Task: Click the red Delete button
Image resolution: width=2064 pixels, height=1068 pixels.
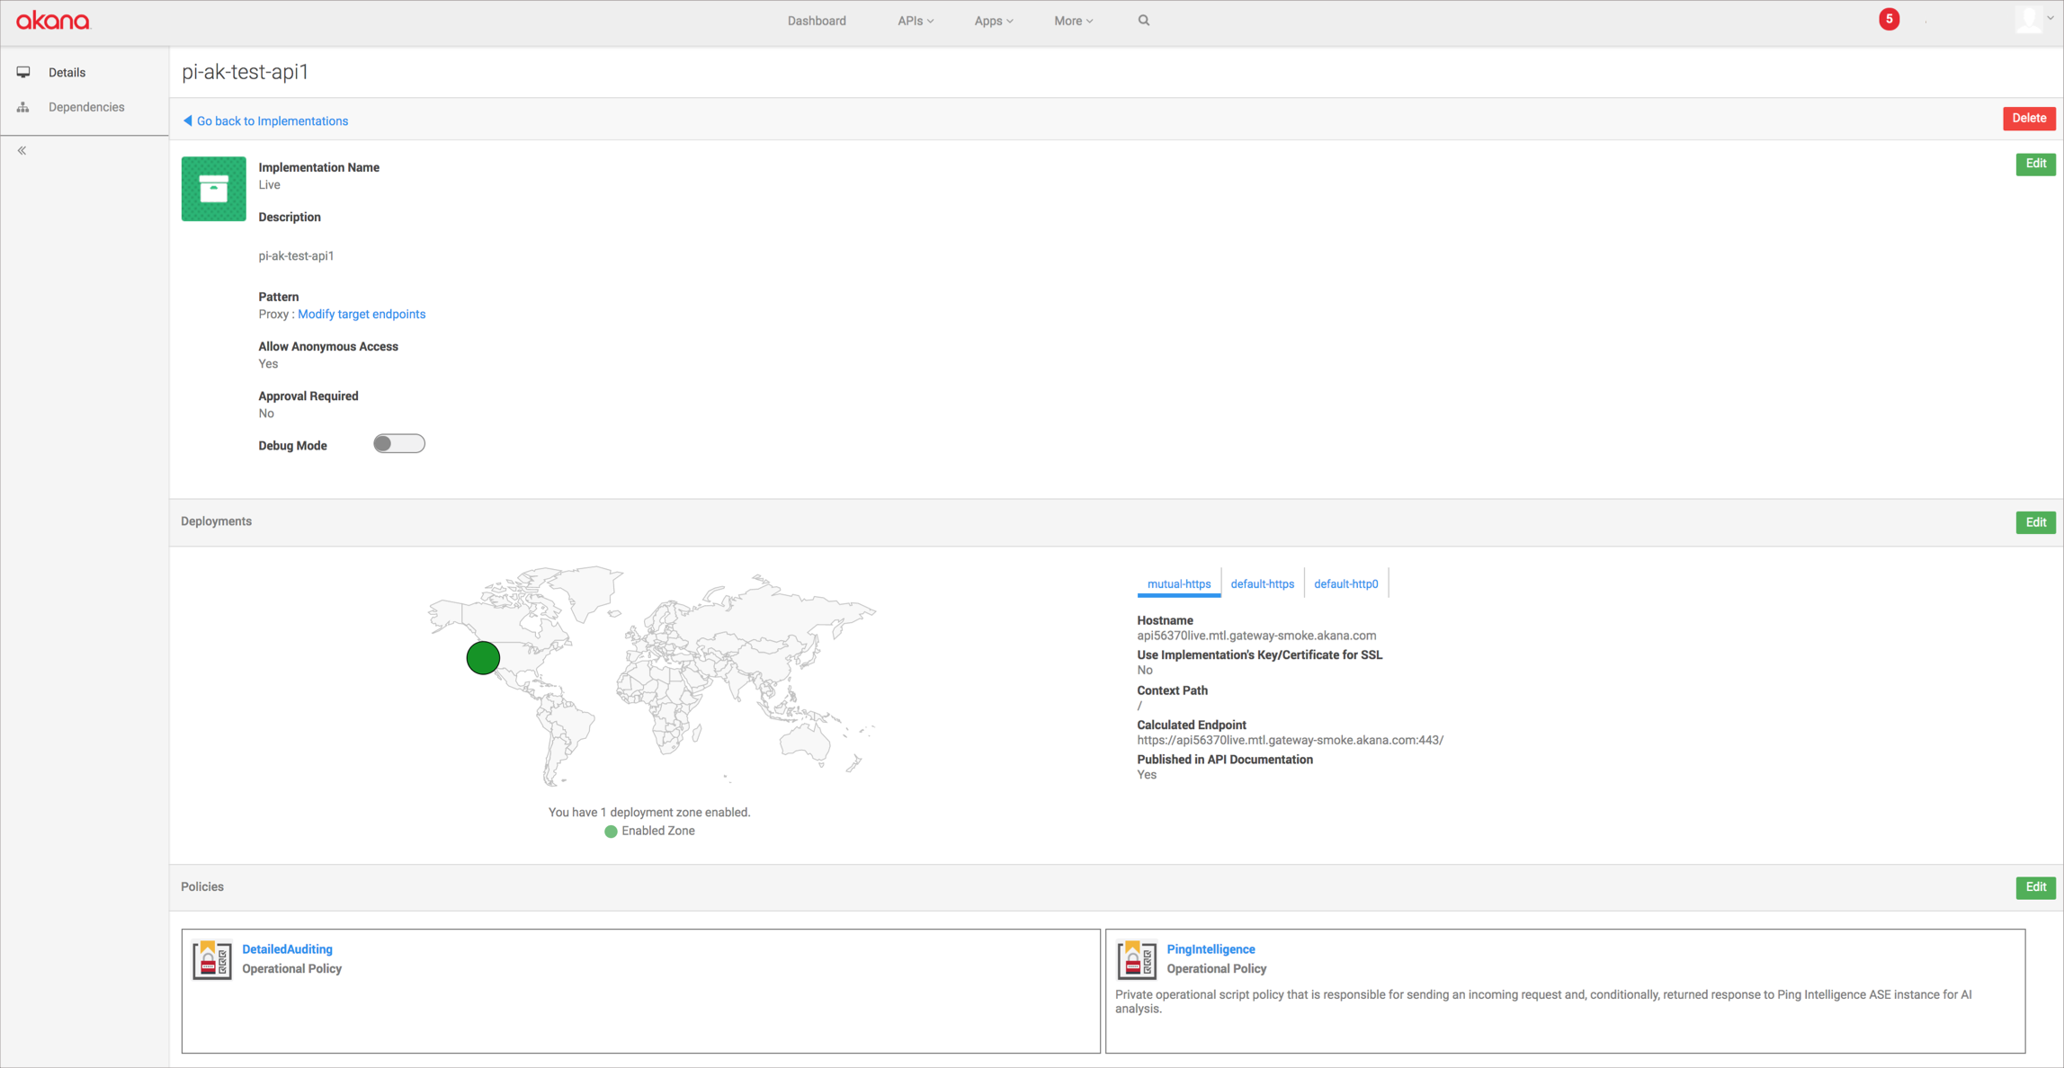Action: tap(2028, 119)
